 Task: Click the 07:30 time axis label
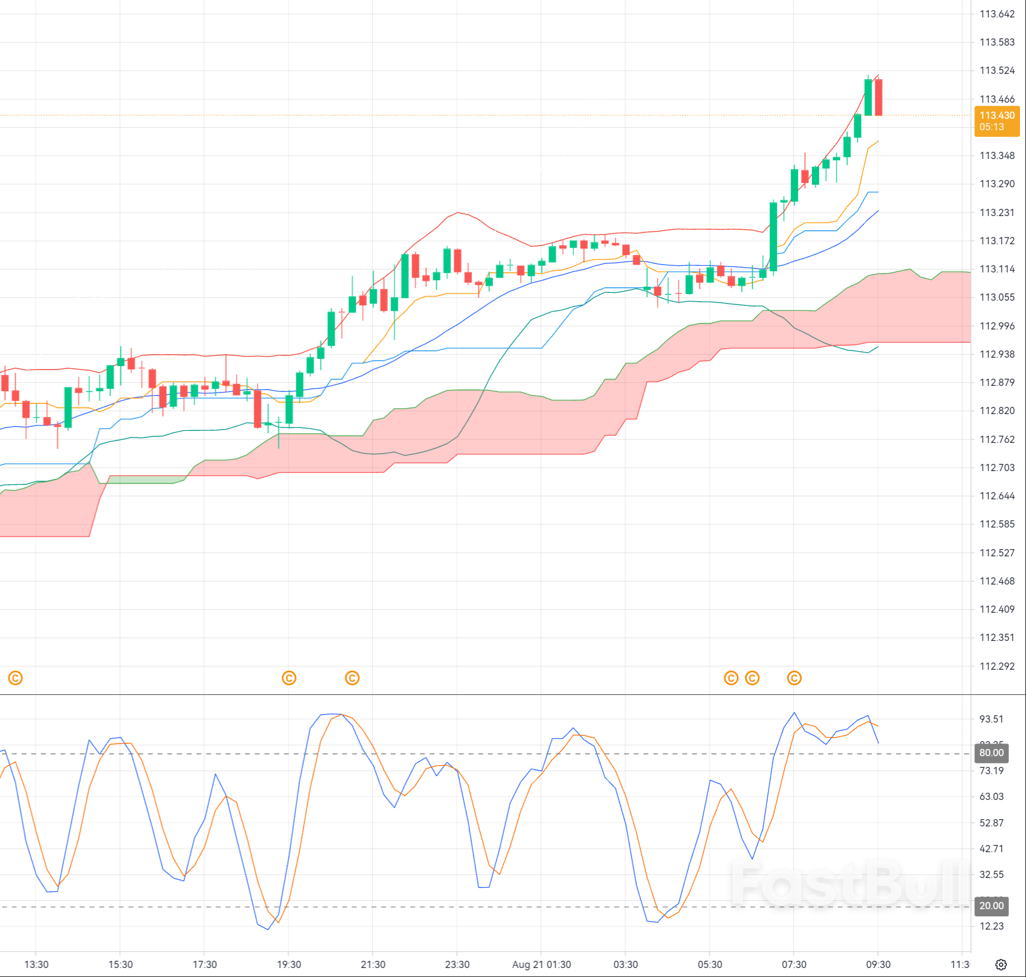point(794,964)
